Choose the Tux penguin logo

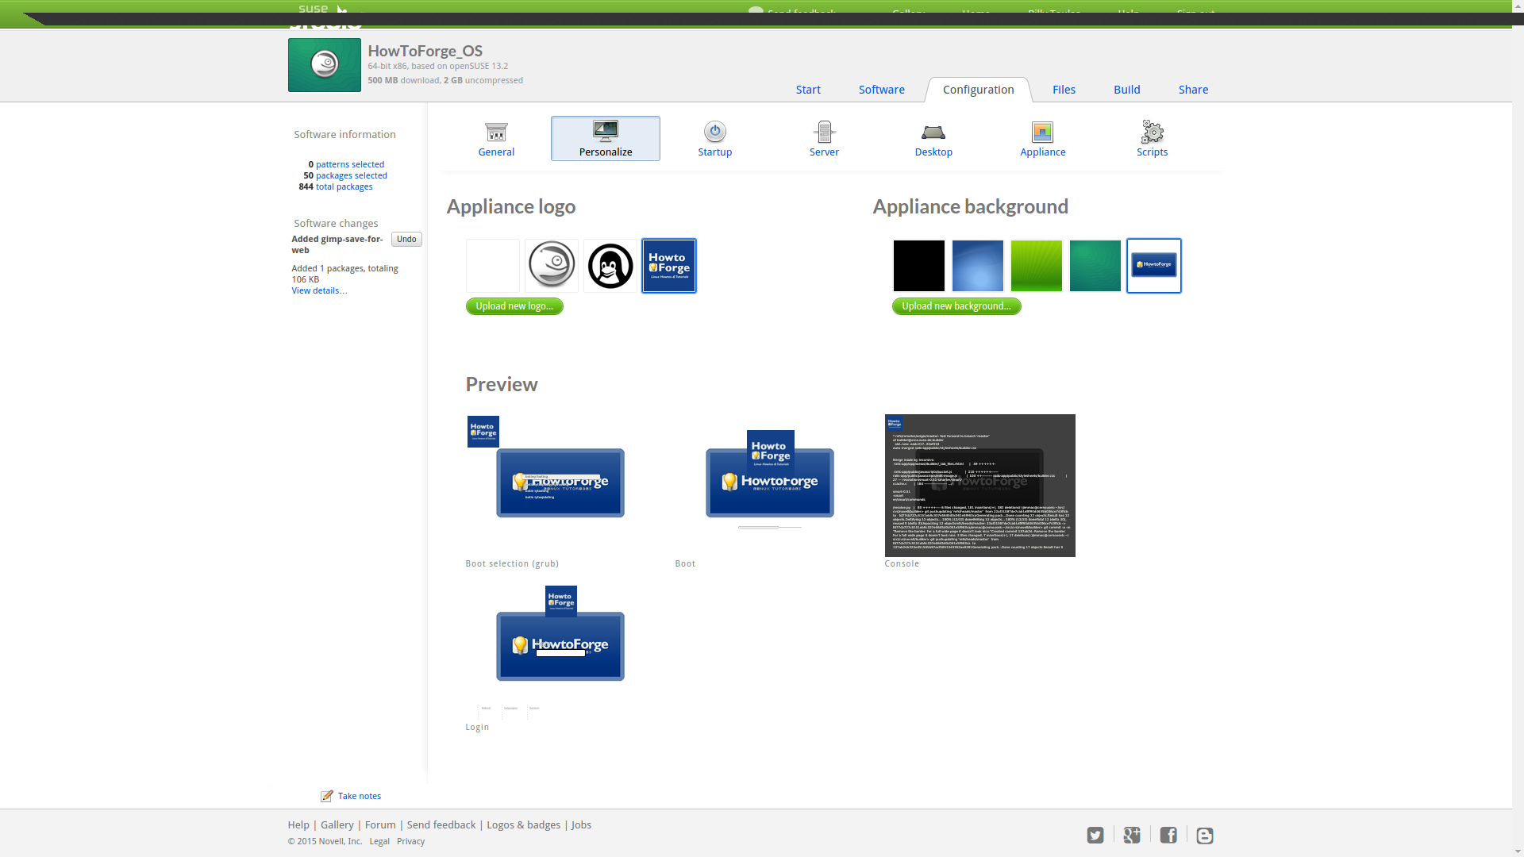click(610, 266)
